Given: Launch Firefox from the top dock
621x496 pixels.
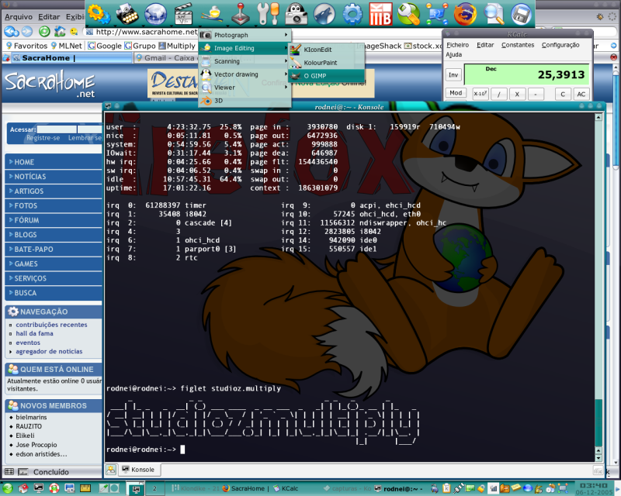Looking at the screenshot, I should coord(465,14).
